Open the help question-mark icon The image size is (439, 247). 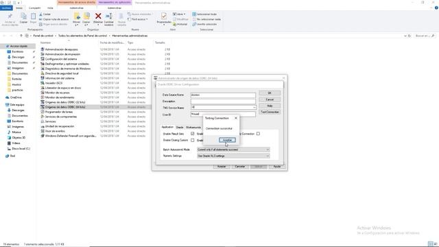coord(436,8)
